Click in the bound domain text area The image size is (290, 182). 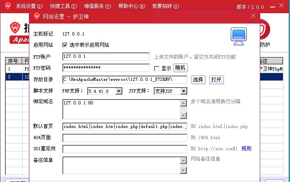click(121, 109)
